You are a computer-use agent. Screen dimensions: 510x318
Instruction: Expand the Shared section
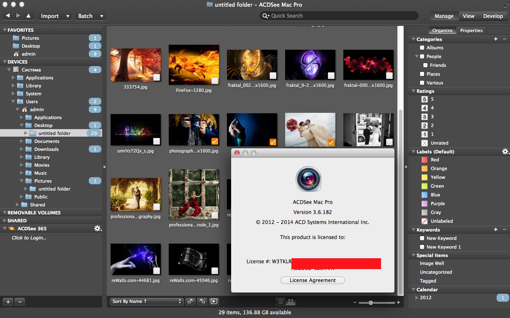click(5, 221)
